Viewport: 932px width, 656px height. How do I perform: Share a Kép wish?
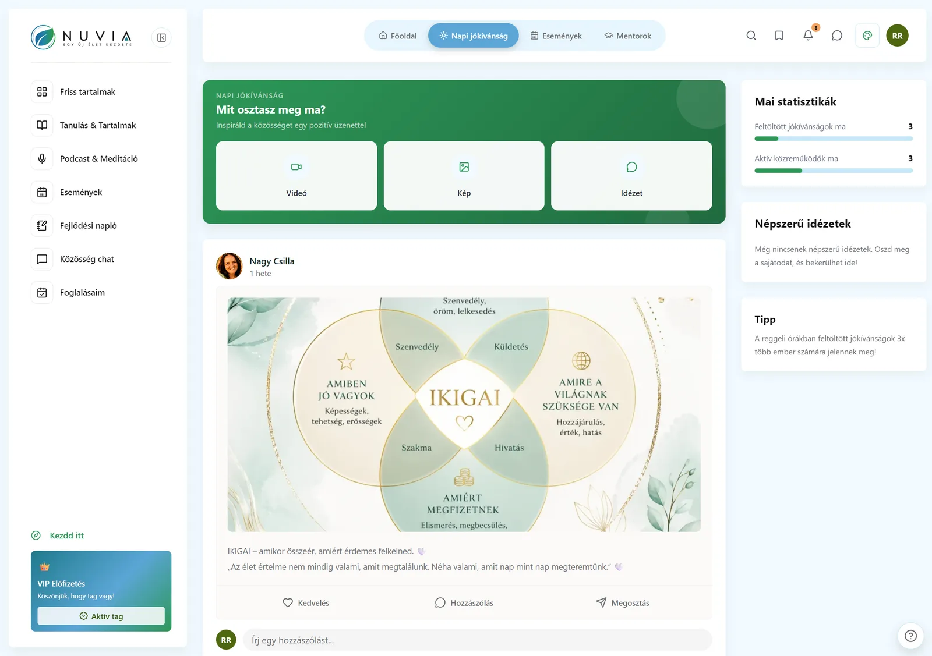[x=464, y=176]
